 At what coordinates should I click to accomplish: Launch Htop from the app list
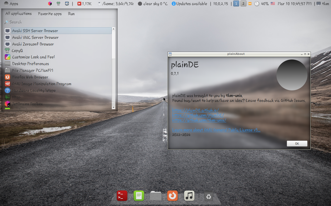(58, 97)
